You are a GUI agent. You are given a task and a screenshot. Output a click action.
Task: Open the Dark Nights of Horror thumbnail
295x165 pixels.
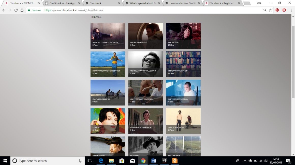(x=145, y=121)
